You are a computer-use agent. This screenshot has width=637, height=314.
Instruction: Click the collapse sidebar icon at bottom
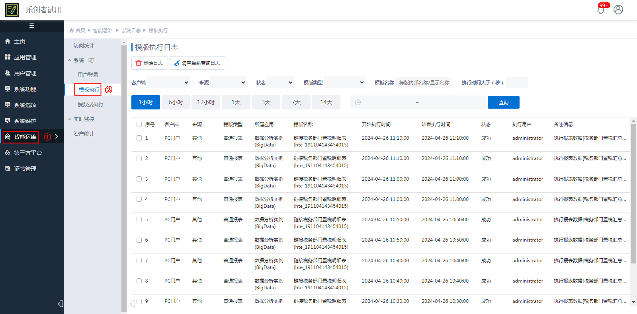[x=61, y=304]
